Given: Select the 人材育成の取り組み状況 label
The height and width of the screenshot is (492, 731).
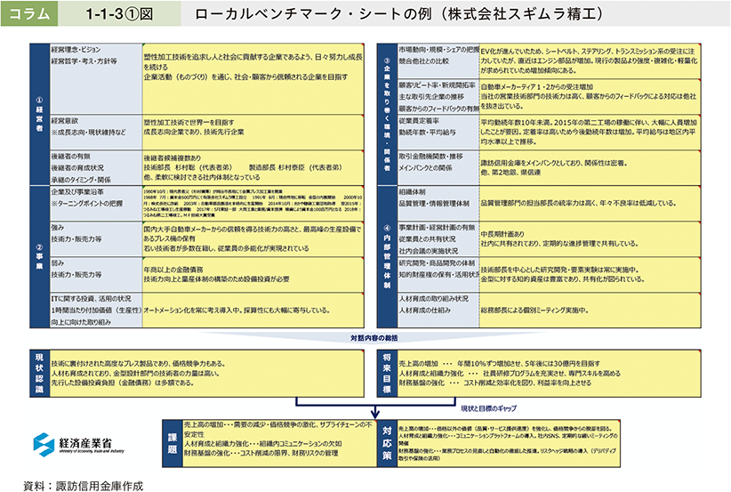Looking at the screenshot, I should [x=434, y=298].
